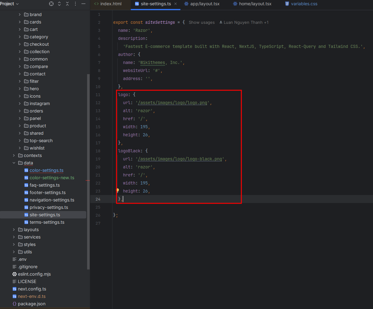373x309 pixels.
Task: Select footer-settings.ts in the project tree
Action: [x=47, y=193]
